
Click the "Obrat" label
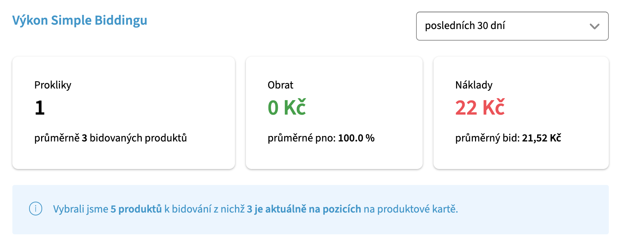(x=280, y=85)
